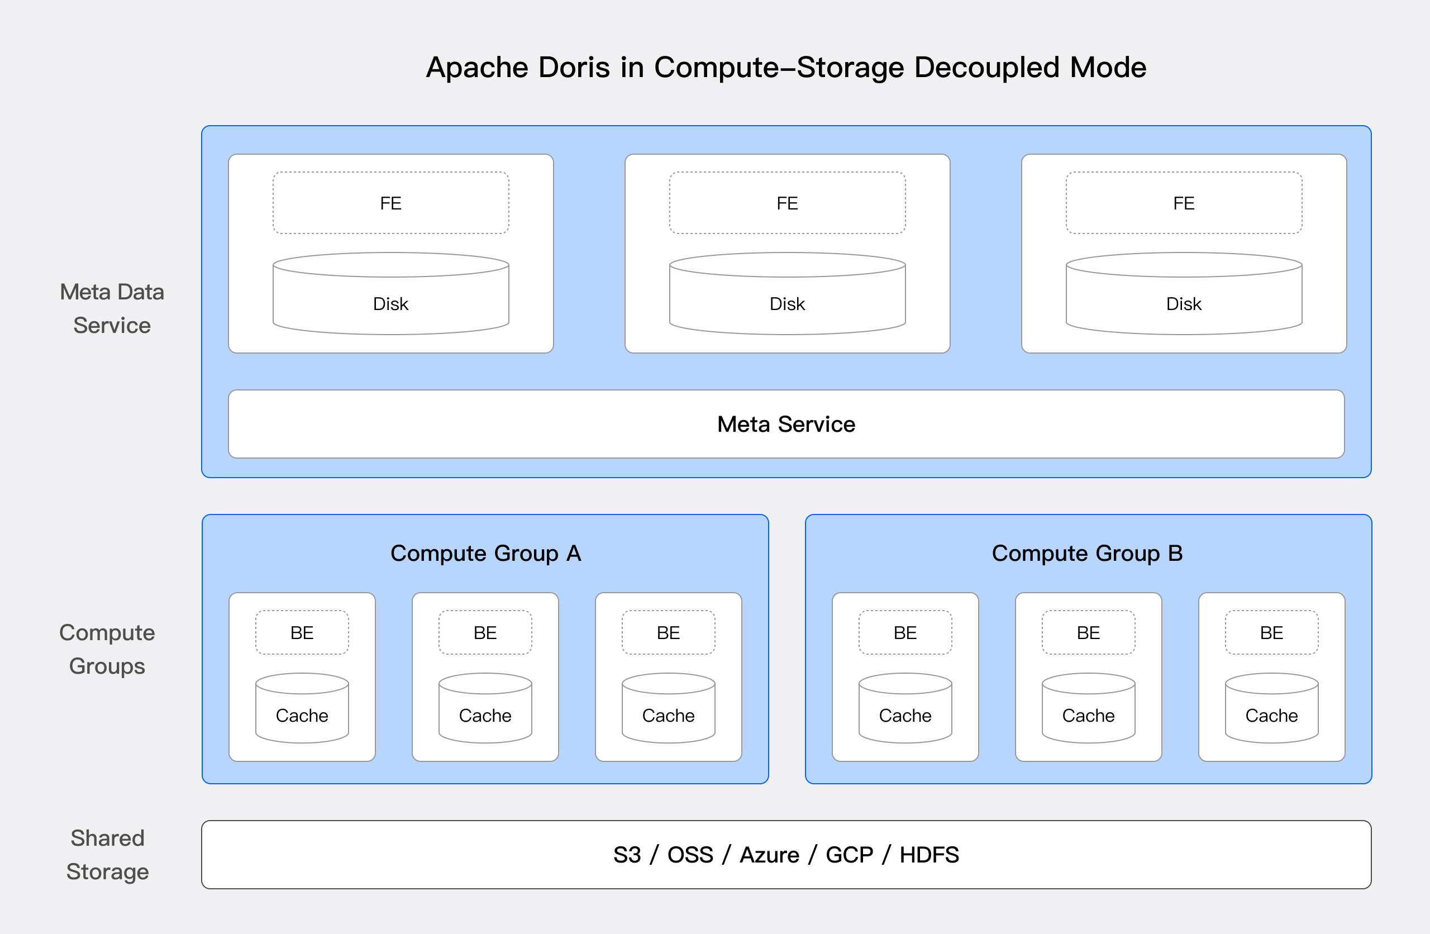
Task: Select the leftmost FE node box
Action: click(390, 203)
